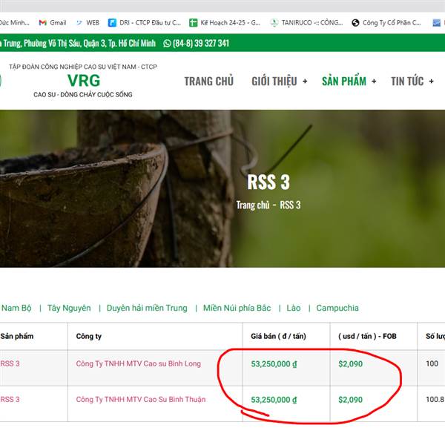Screen dimensions: 445x445
Task: Open SẢN PHẨM menu
Action: (x=344, y=82)
